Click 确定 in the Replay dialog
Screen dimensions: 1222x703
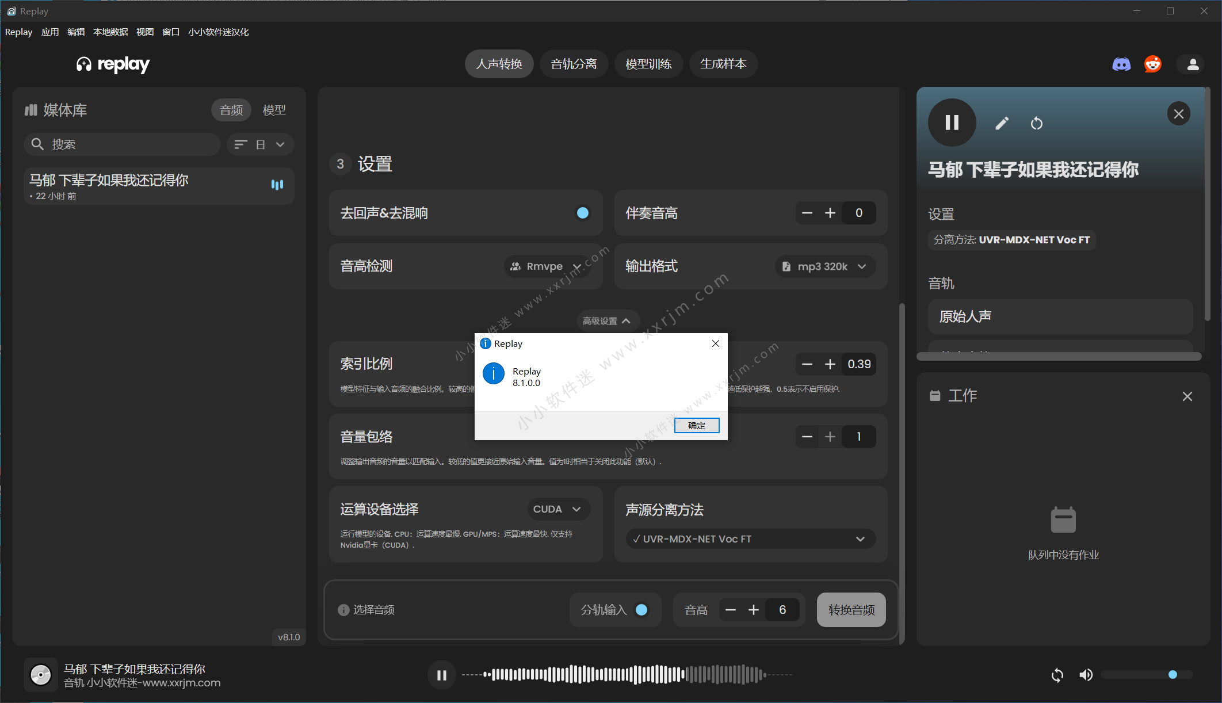click(697, 426)
